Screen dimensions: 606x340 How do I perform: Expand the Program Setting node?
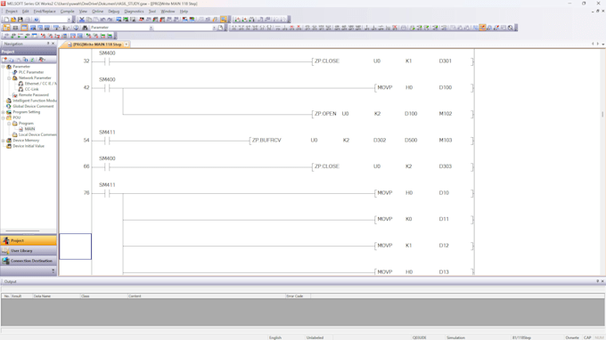(3, 112)
